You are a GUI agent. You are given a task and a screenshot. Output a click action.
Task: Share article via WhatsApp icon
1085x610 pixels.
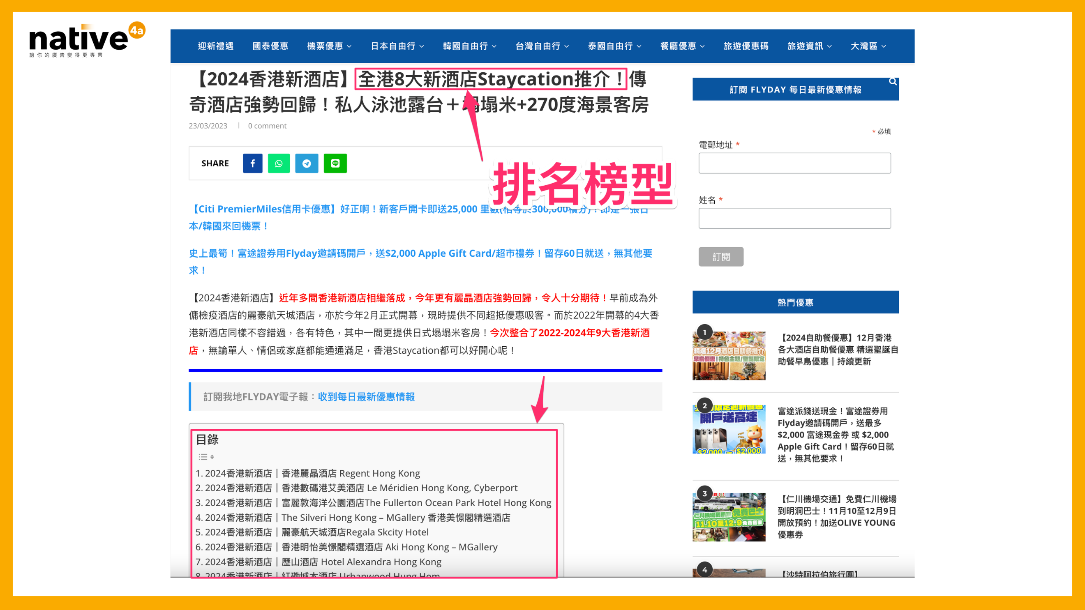[x=279, y=163]
